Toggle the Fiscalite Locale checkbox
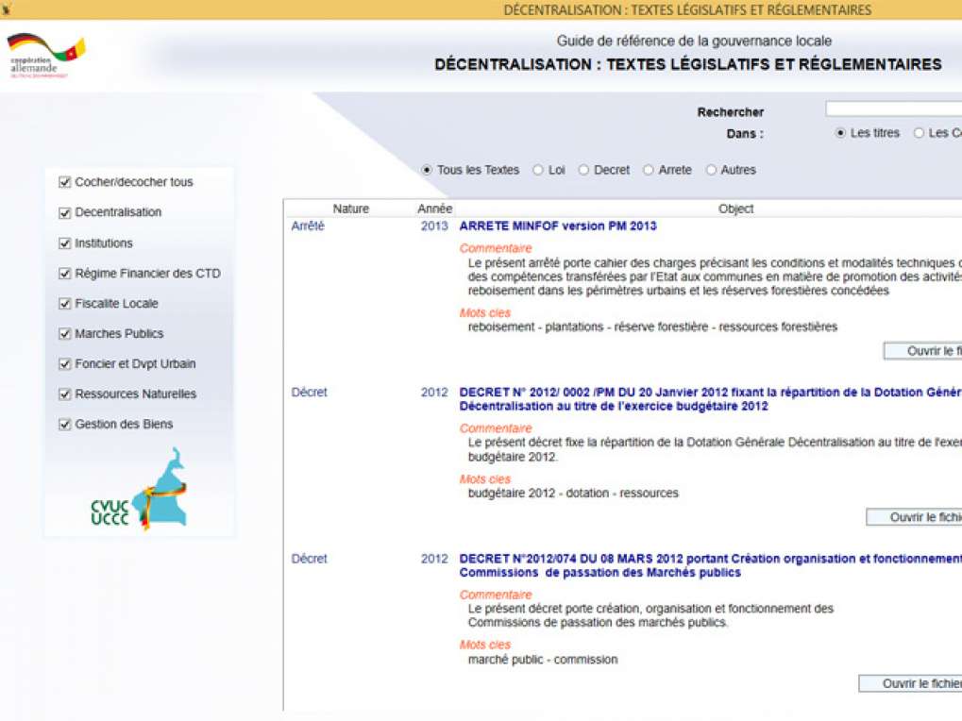The height and width of the screenshot is (721, 962). [65, 304]
